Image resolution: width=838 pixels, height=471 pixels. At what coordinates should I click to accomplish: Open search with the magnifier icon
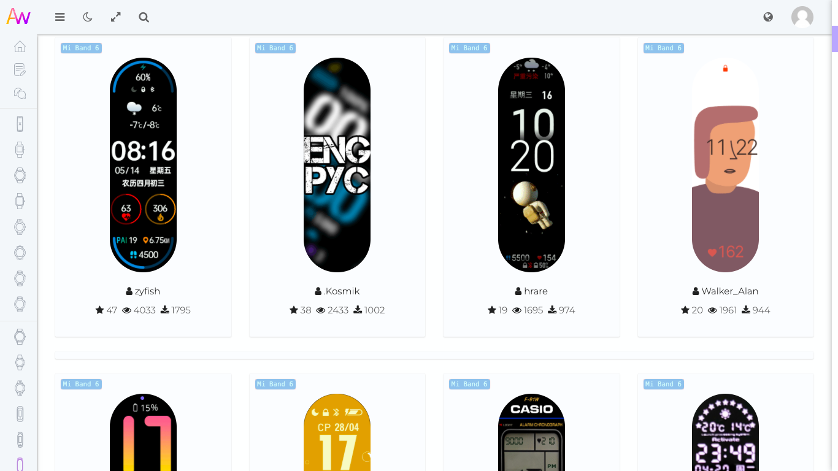click(x=144, y=17)
